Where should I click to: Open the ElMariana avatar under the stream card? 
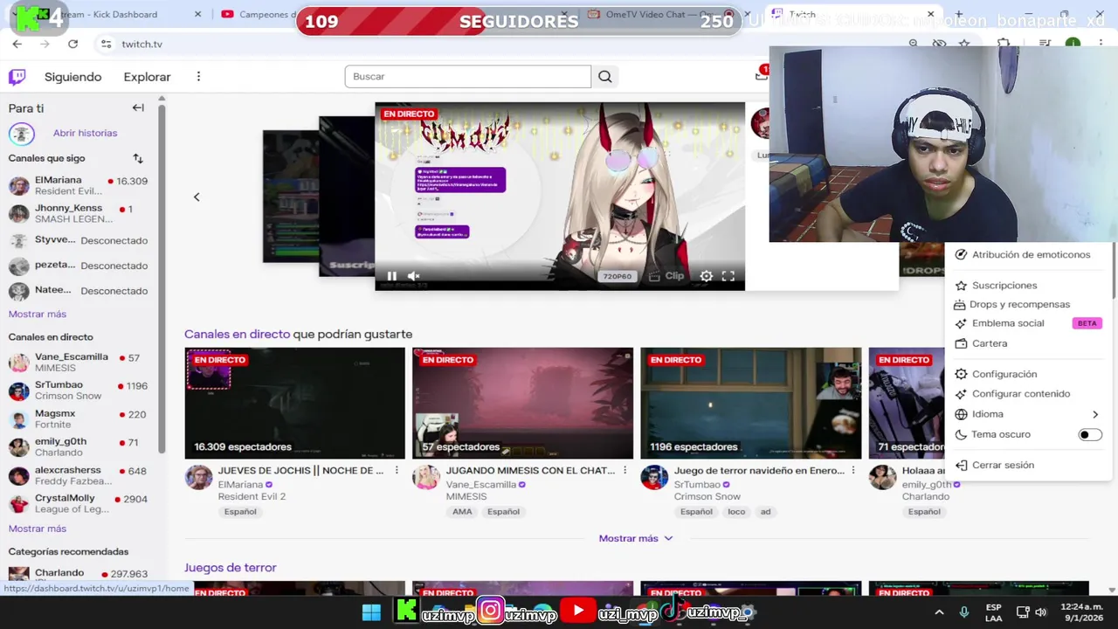coord(198,478)
